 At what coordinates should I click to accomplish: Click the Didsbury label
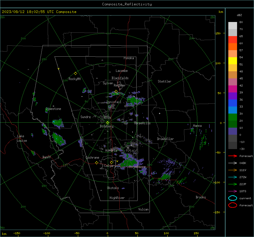[106, 126]
